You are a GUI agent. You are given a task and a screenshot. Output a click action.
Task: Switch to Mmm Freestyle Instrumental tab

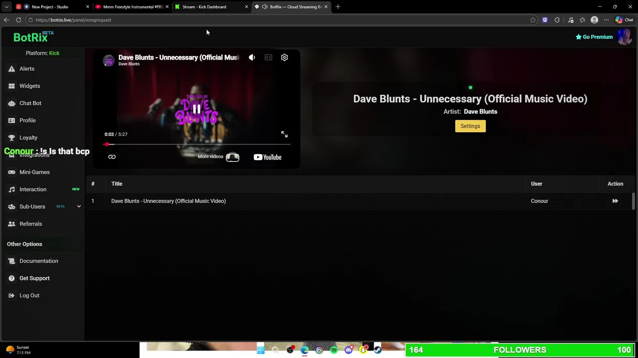[x=132, y=7]
